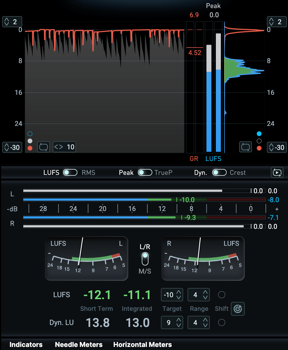288x350 pixels.
Task: Toggle the white dot in the history graph
Action: coord(30,141)
